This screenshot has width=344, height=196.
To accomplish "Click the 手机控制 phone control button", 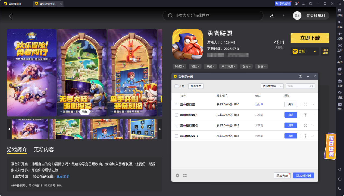I will coord(283,4).
